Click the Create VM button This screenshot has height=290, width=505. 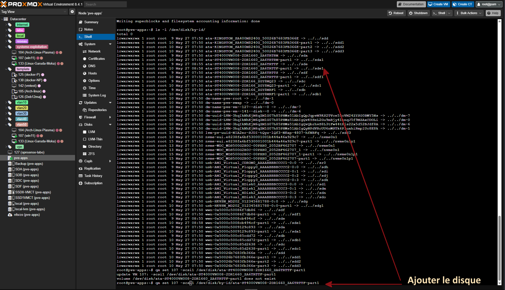[x=438, y=4]
